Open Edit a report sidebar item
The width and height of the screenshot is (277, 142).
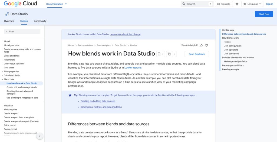[x=10, y=125]
